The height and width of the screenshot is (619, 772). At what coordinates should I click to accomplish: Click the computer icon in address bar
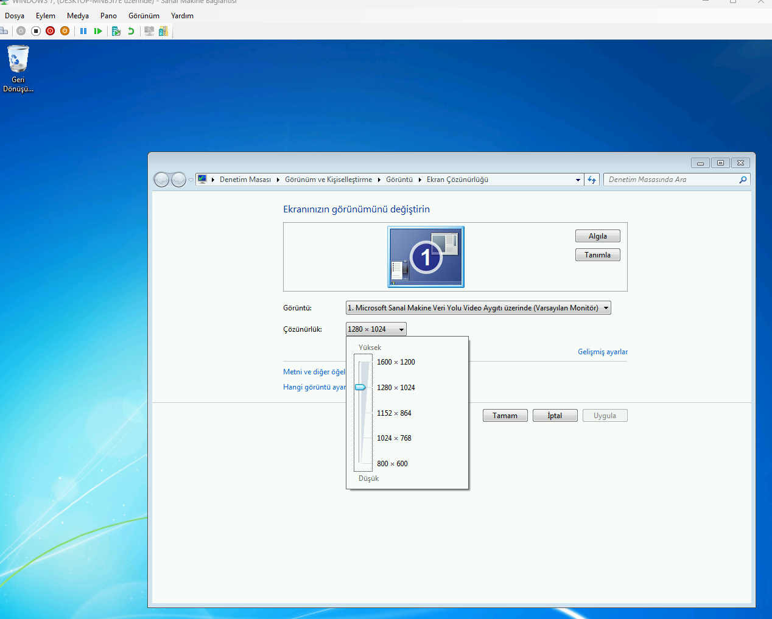tap(202, 180)
